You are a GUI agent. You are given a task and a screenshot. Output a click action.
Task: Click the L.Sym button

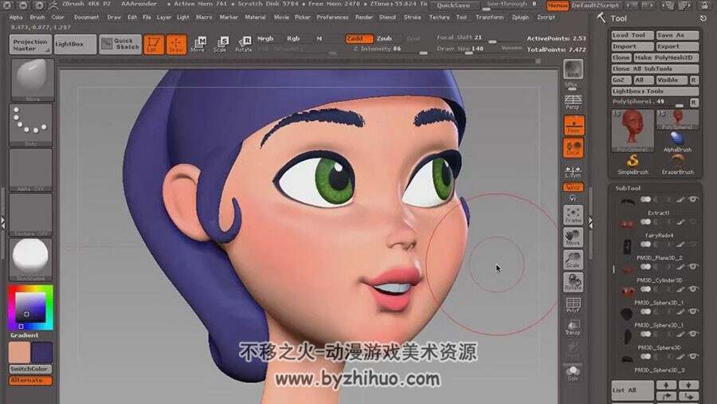click(573, 171)
